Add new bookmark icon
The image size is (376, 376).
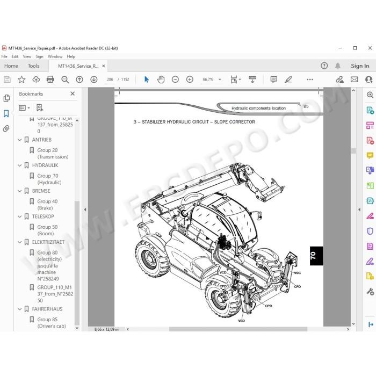coord(40,107)
